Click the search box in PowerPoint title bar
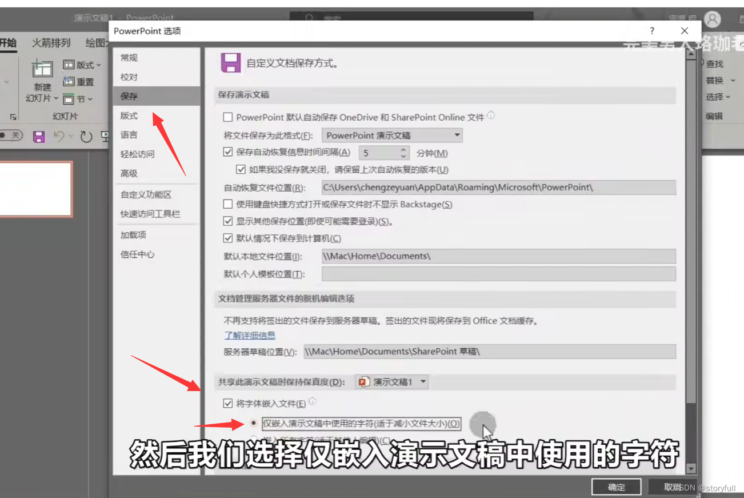Image resolution: width=744 pixels, height=498 pixels. point(411,18)
